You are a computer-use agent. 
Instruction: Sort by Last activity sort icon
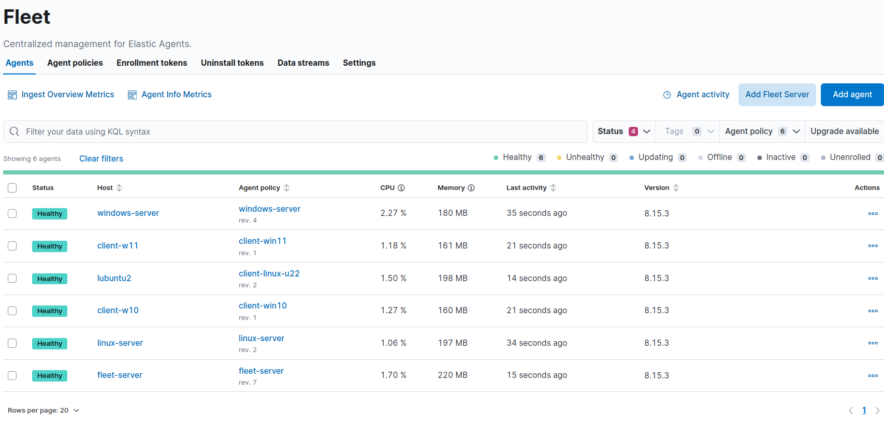[x=553, y=188]
